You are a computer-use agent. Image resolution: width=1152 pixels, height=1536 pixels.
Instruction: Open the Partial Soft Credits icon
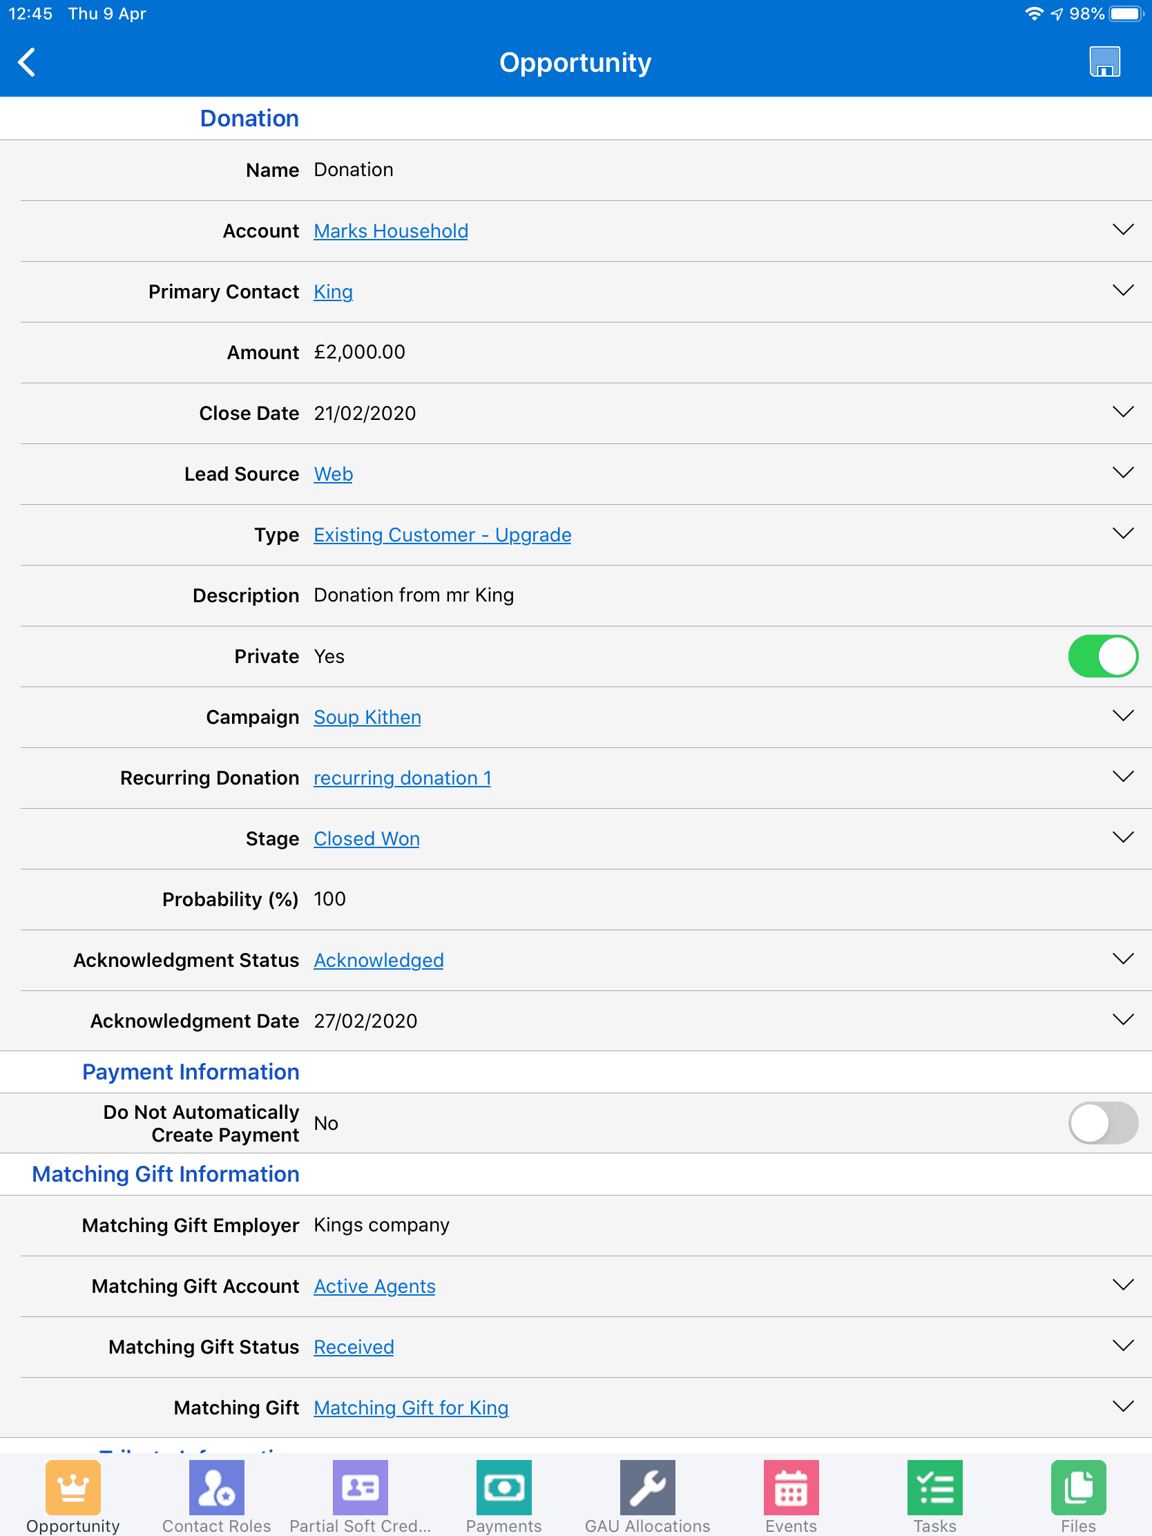pos(360,1487)
